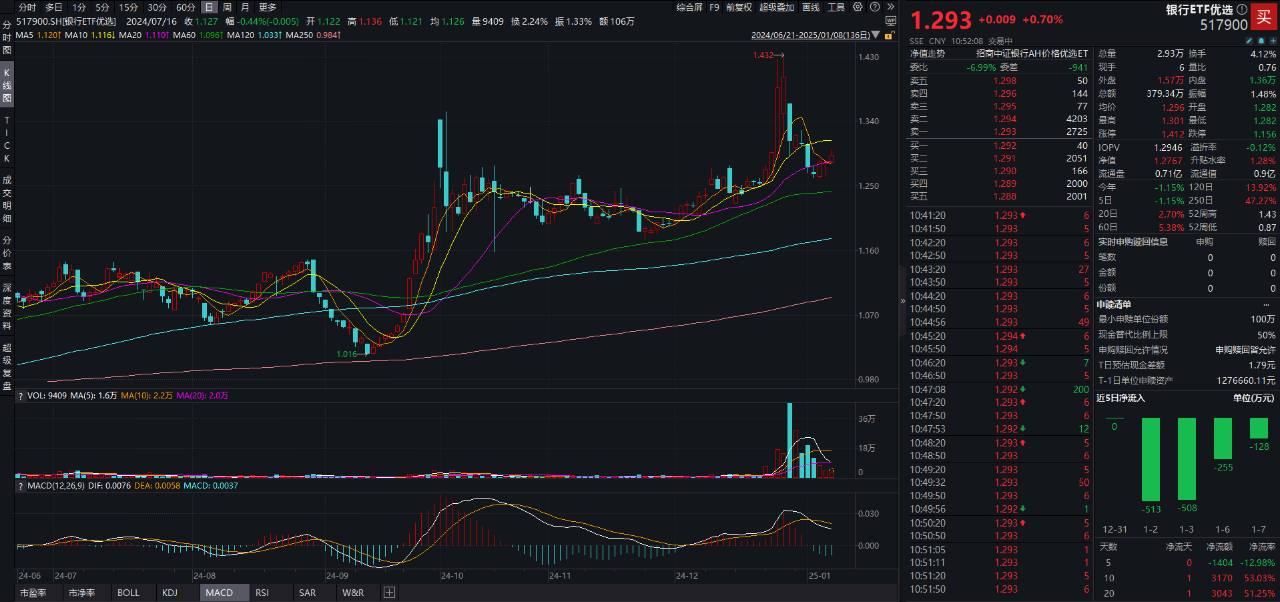Collapse right panel using divider arrow
This screenshot has width=1280, height=602.
[903, 301]
